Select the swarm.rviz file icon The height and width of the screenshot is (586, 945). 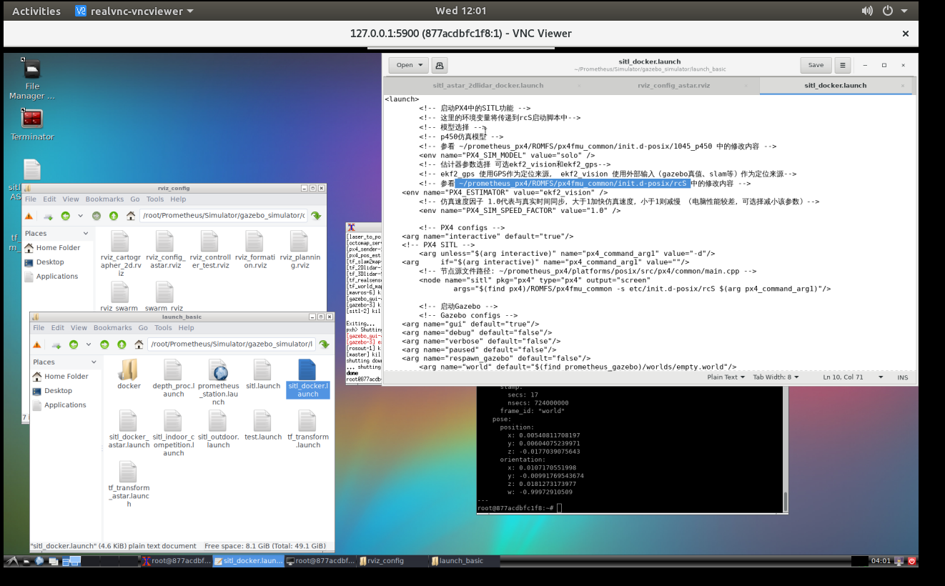[x=163, y=293]
